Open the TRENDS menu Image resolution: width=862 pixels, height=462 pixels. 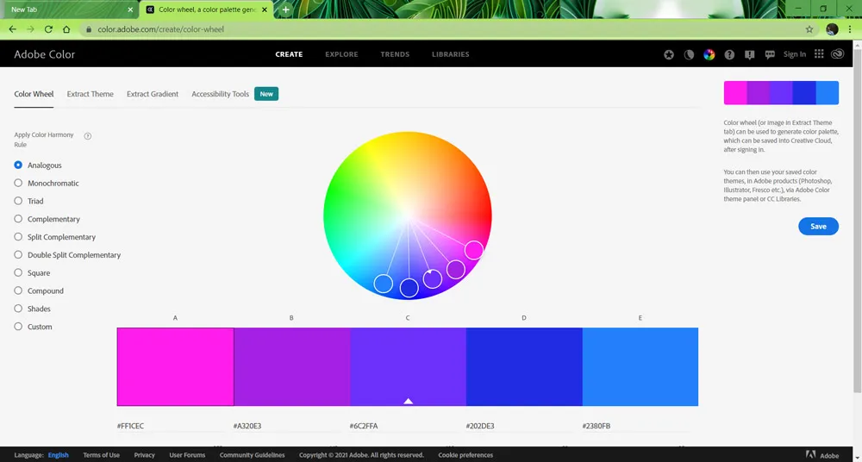pos(395,54)
